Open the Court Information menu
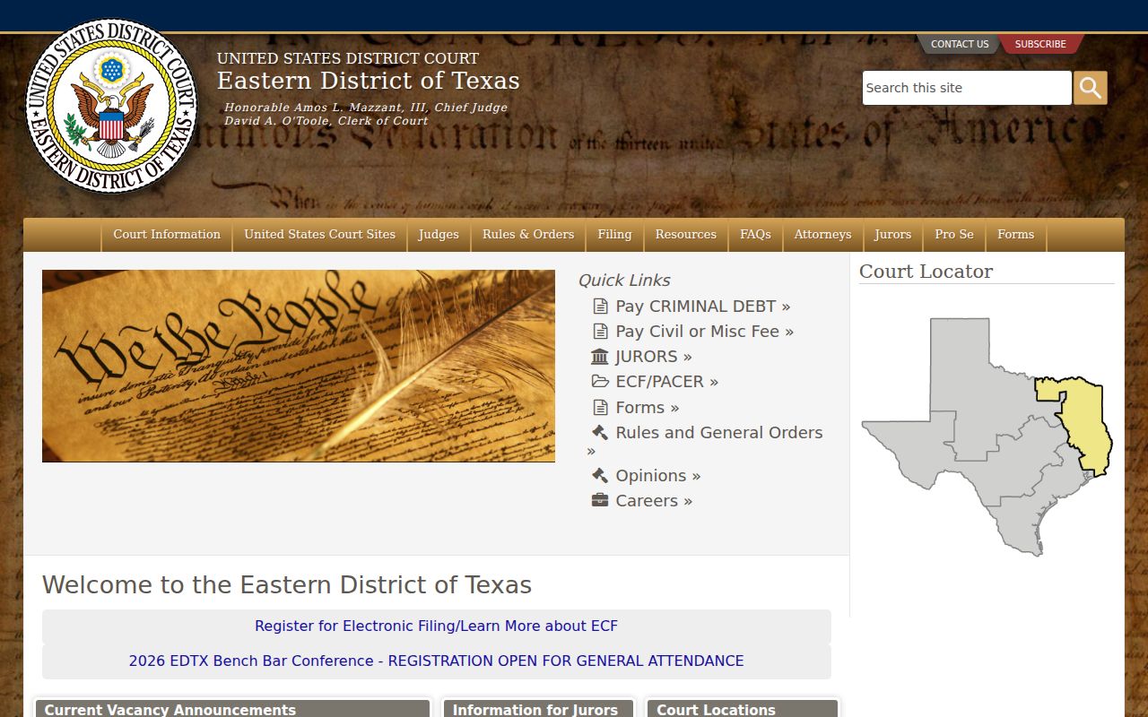The height and width of the screenshot is (717, 1148). coord(167,235)
